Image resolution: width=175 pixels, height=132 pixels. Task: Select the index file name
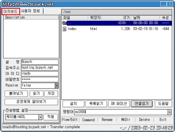coord(72,29)
